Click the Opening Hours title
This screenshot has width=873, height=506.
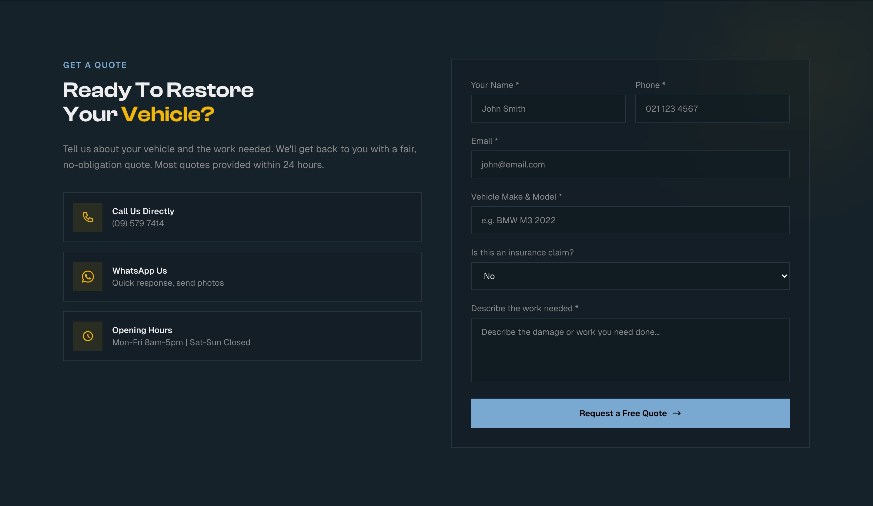coord(142,330)
